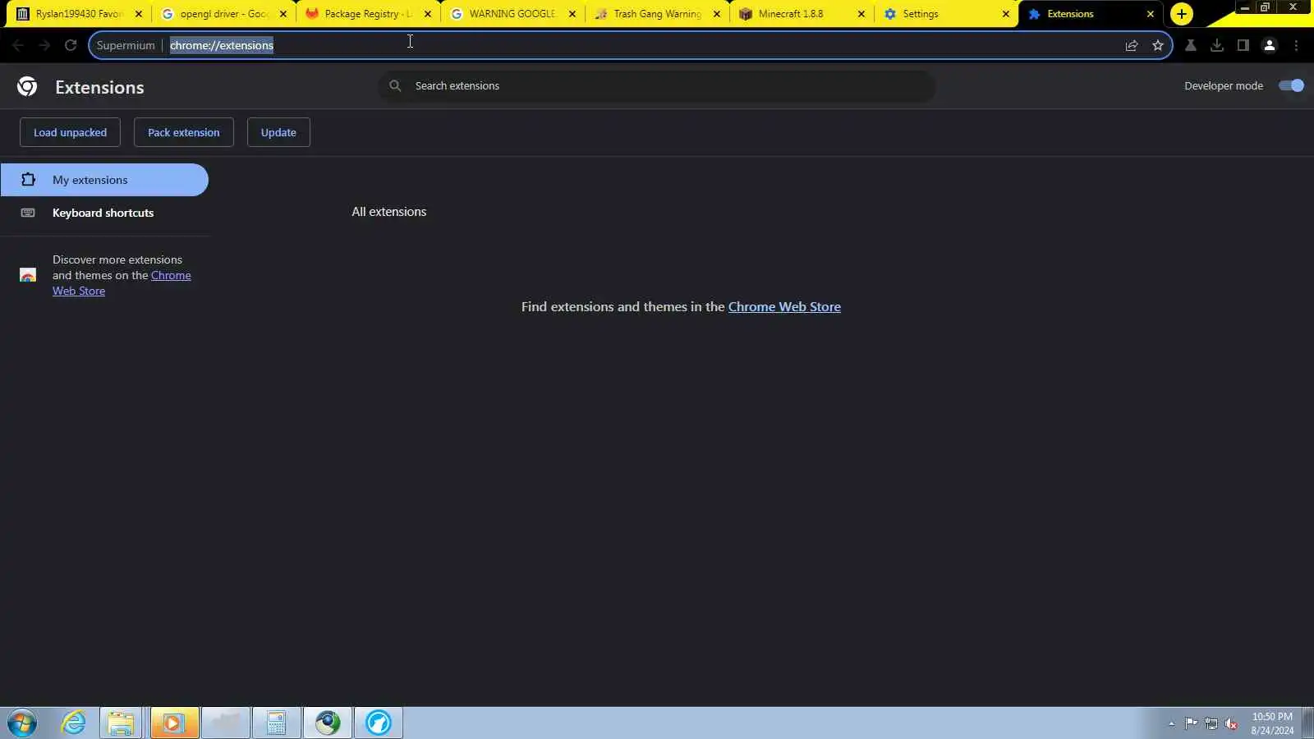This screenshot has width=1314, height=739.
Task: Close the Extensions tab
Action: 1151,14
